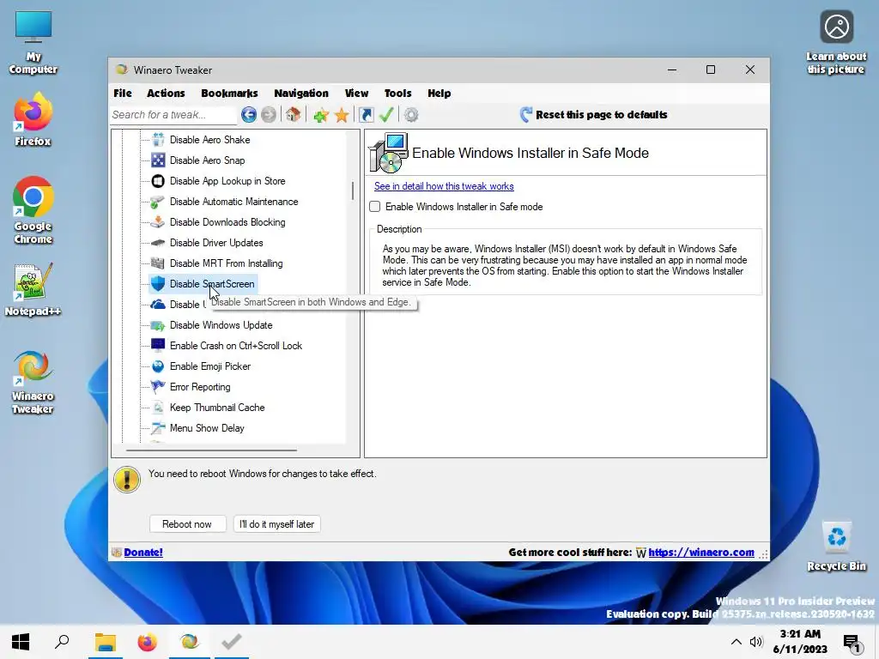This screenshot has width=879, height=659.
Task: Click the grayed Forward navigation arrow
Action: pos(269,115)
